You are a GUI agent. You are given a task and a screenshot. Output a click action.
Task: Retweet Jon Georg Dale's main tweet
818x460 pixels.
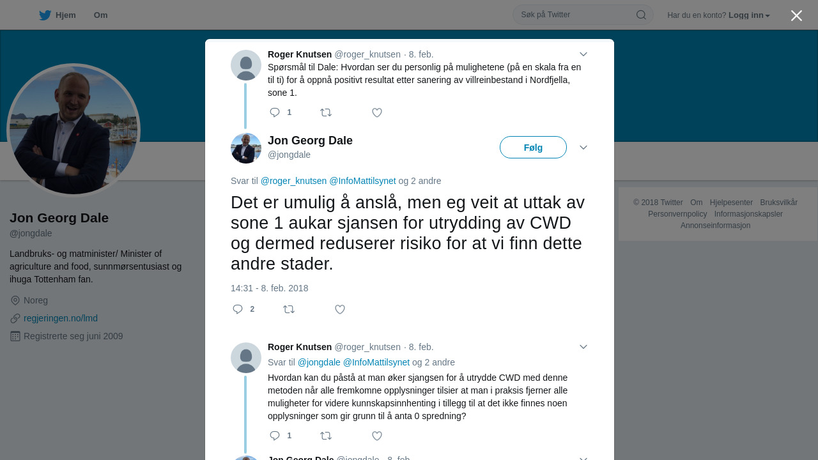[x=289, y=309]
